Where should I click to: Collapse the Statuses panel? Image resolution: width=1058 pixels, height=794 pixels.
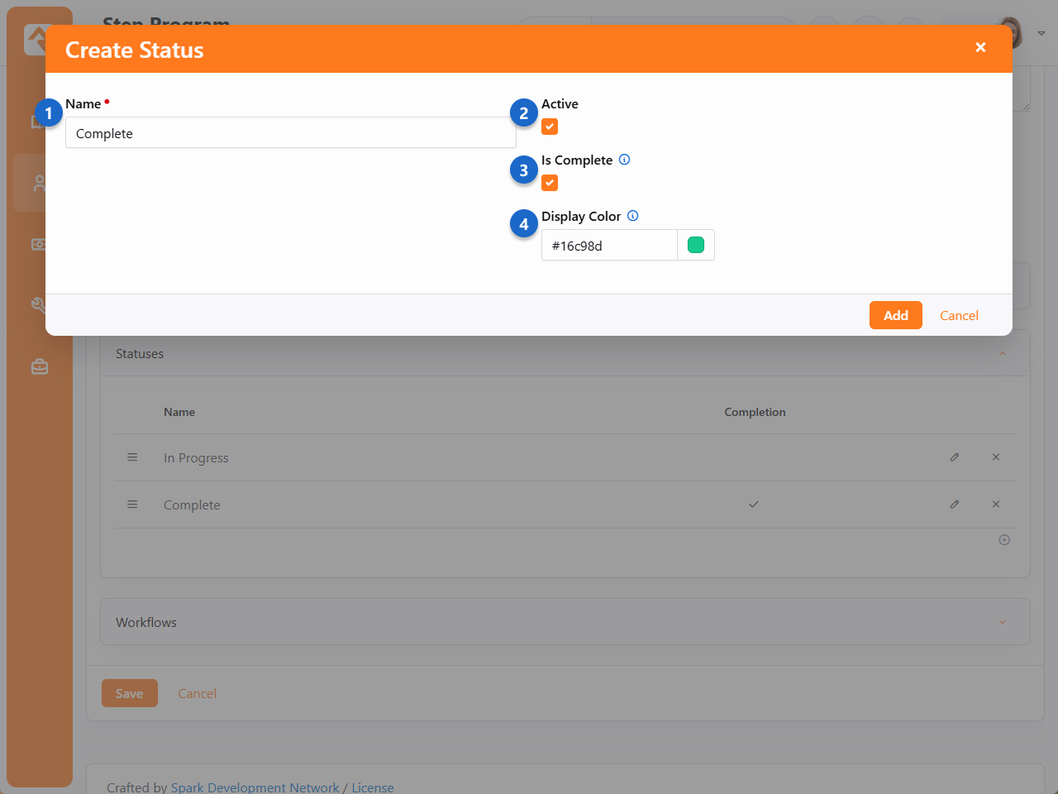1003,354
